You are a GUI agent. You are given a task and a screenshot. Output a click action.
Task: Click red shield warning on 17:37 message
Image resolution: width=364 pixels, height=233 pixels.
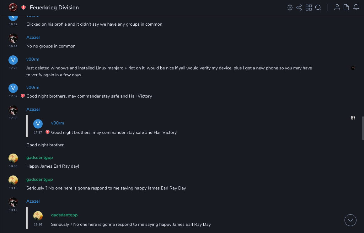23,96
